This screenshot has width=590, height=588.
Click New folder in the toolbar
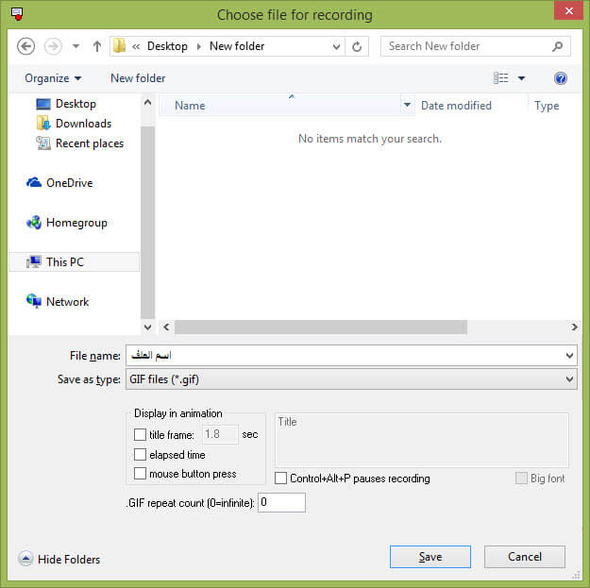click(x=138, y=78)
